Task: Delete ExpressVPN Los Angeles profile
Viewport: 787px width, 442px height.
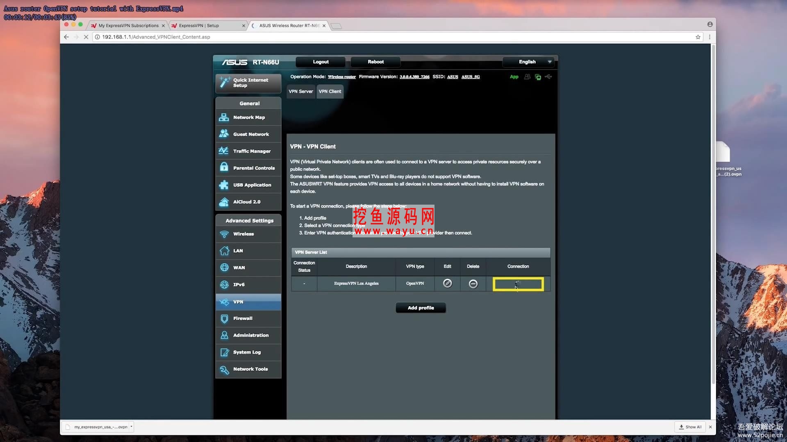Action: pos(473,284)
